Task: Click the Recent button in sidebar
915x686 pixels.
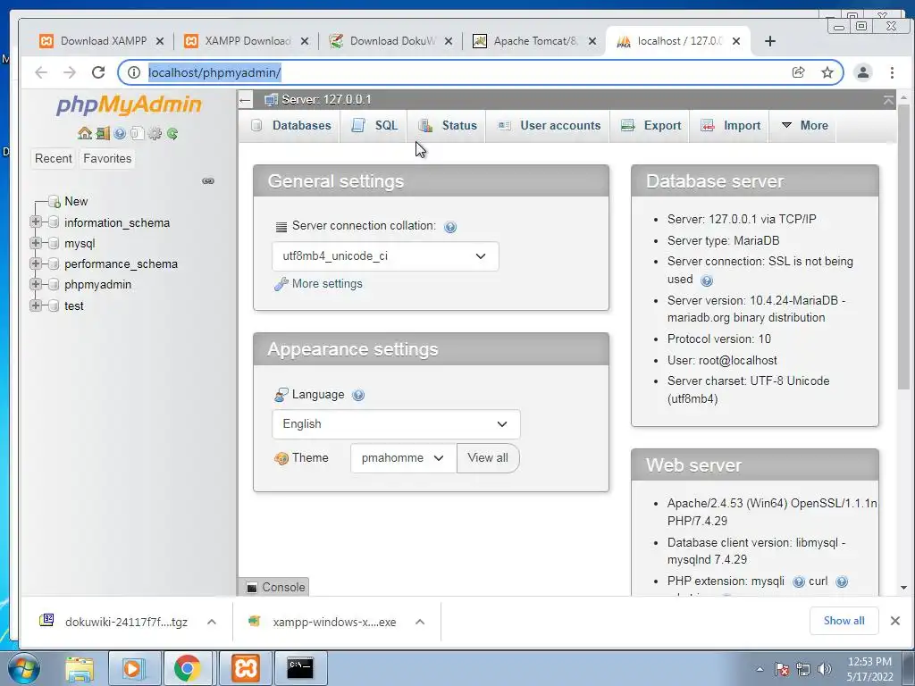Action: 53,159
